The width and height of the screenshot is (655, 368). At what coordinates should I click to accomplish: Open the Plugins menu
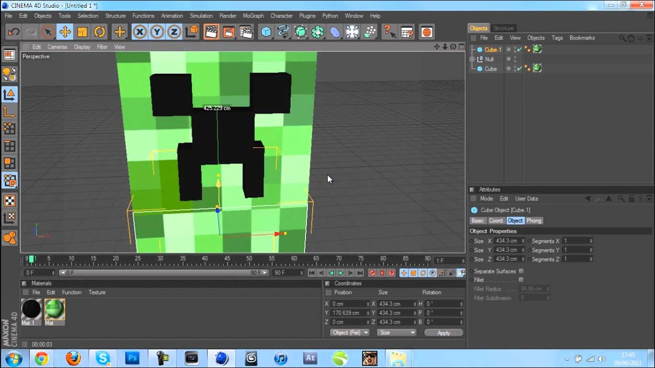tap(308, 16)
